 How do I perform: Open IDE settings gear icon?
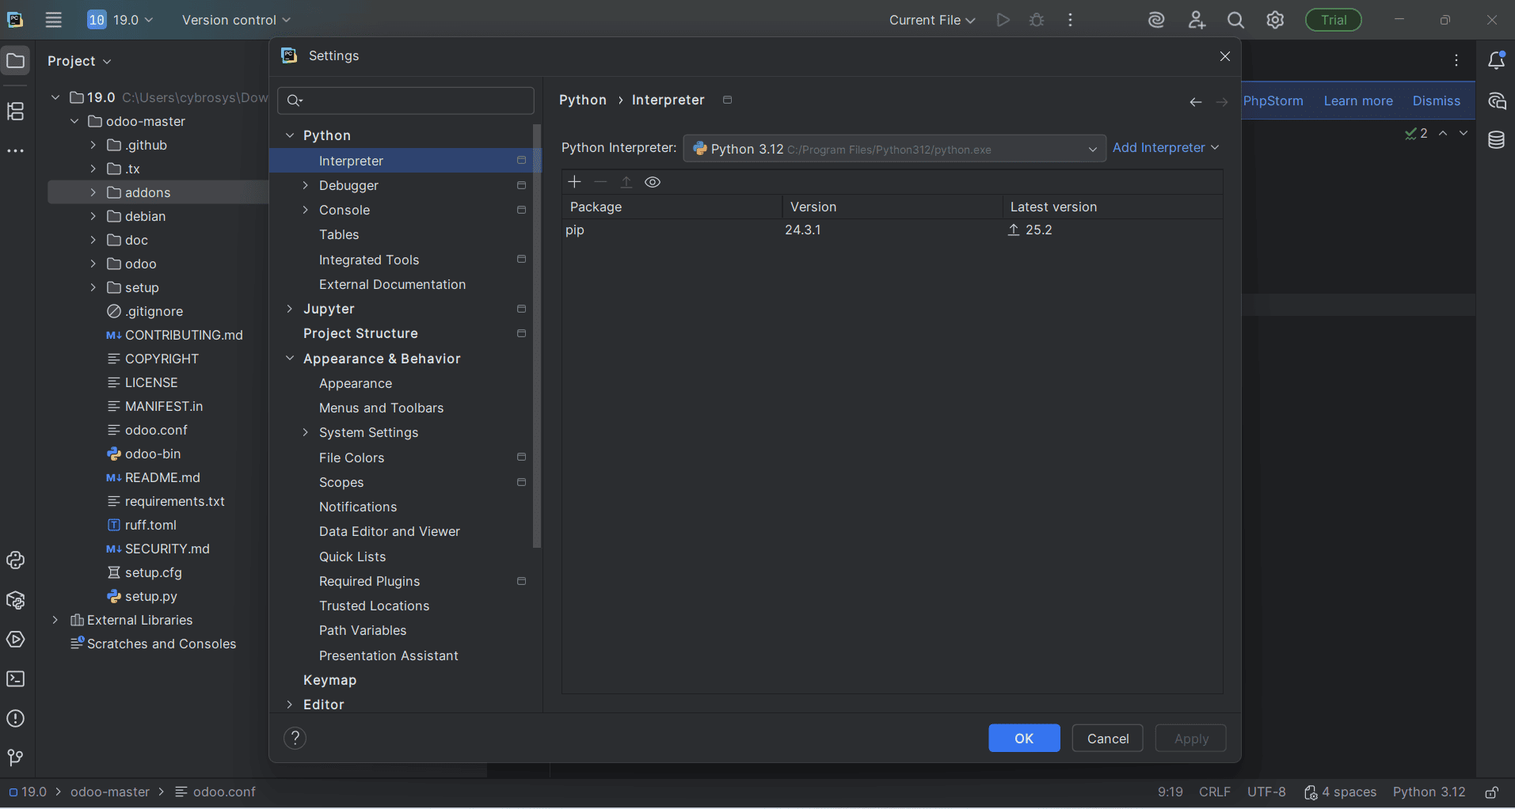pyautogui.click(x=1275, y=20)
